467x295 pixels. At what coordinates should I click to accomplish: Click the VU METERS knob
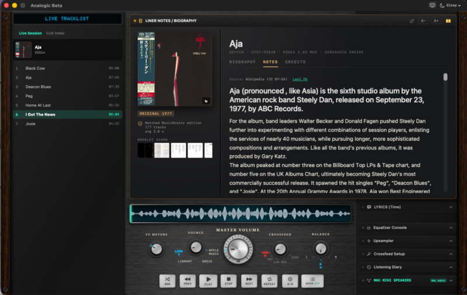point(156,249)
